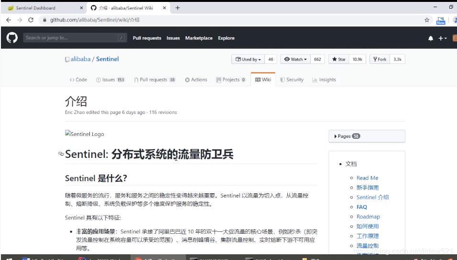Close the Sentinel Dashboard tab
The height and width of the screenshot is (260, 457).
81,8
